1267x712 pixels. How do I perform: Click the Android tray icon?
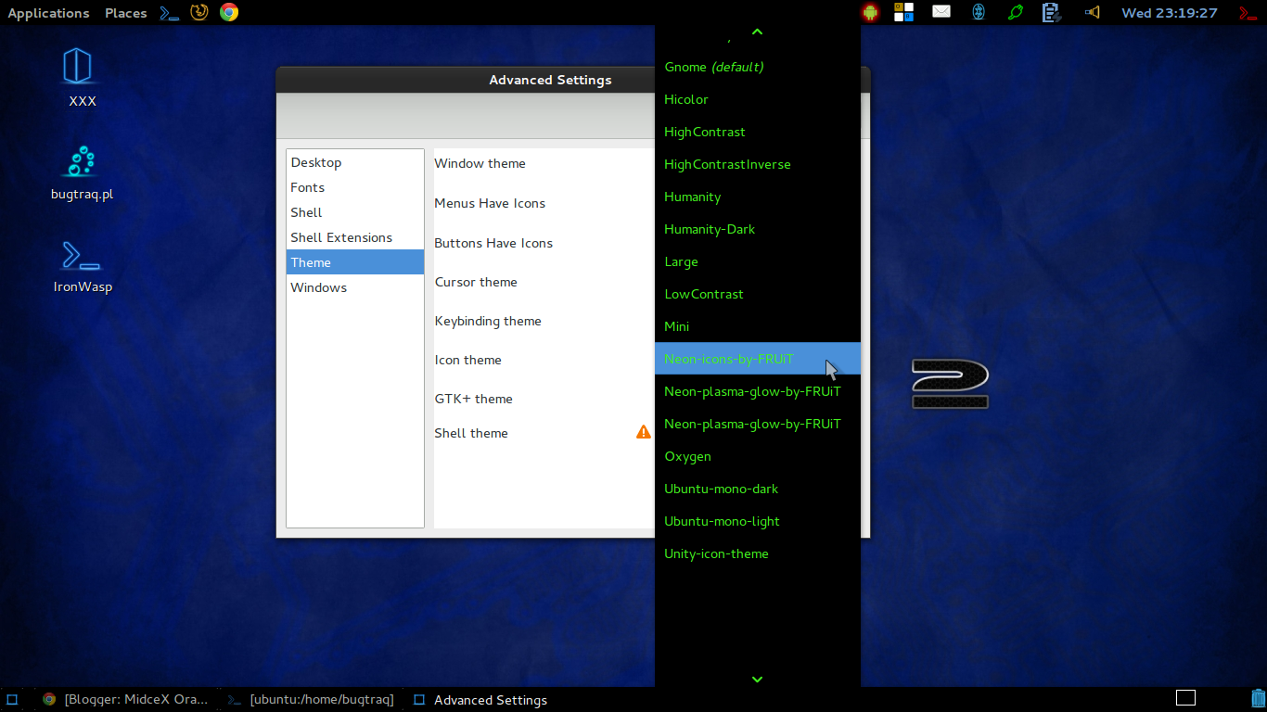(870, 13)
